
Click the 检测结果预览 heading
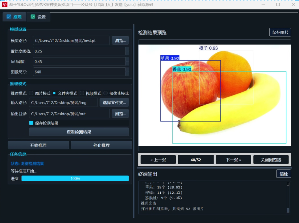point(152,33)
